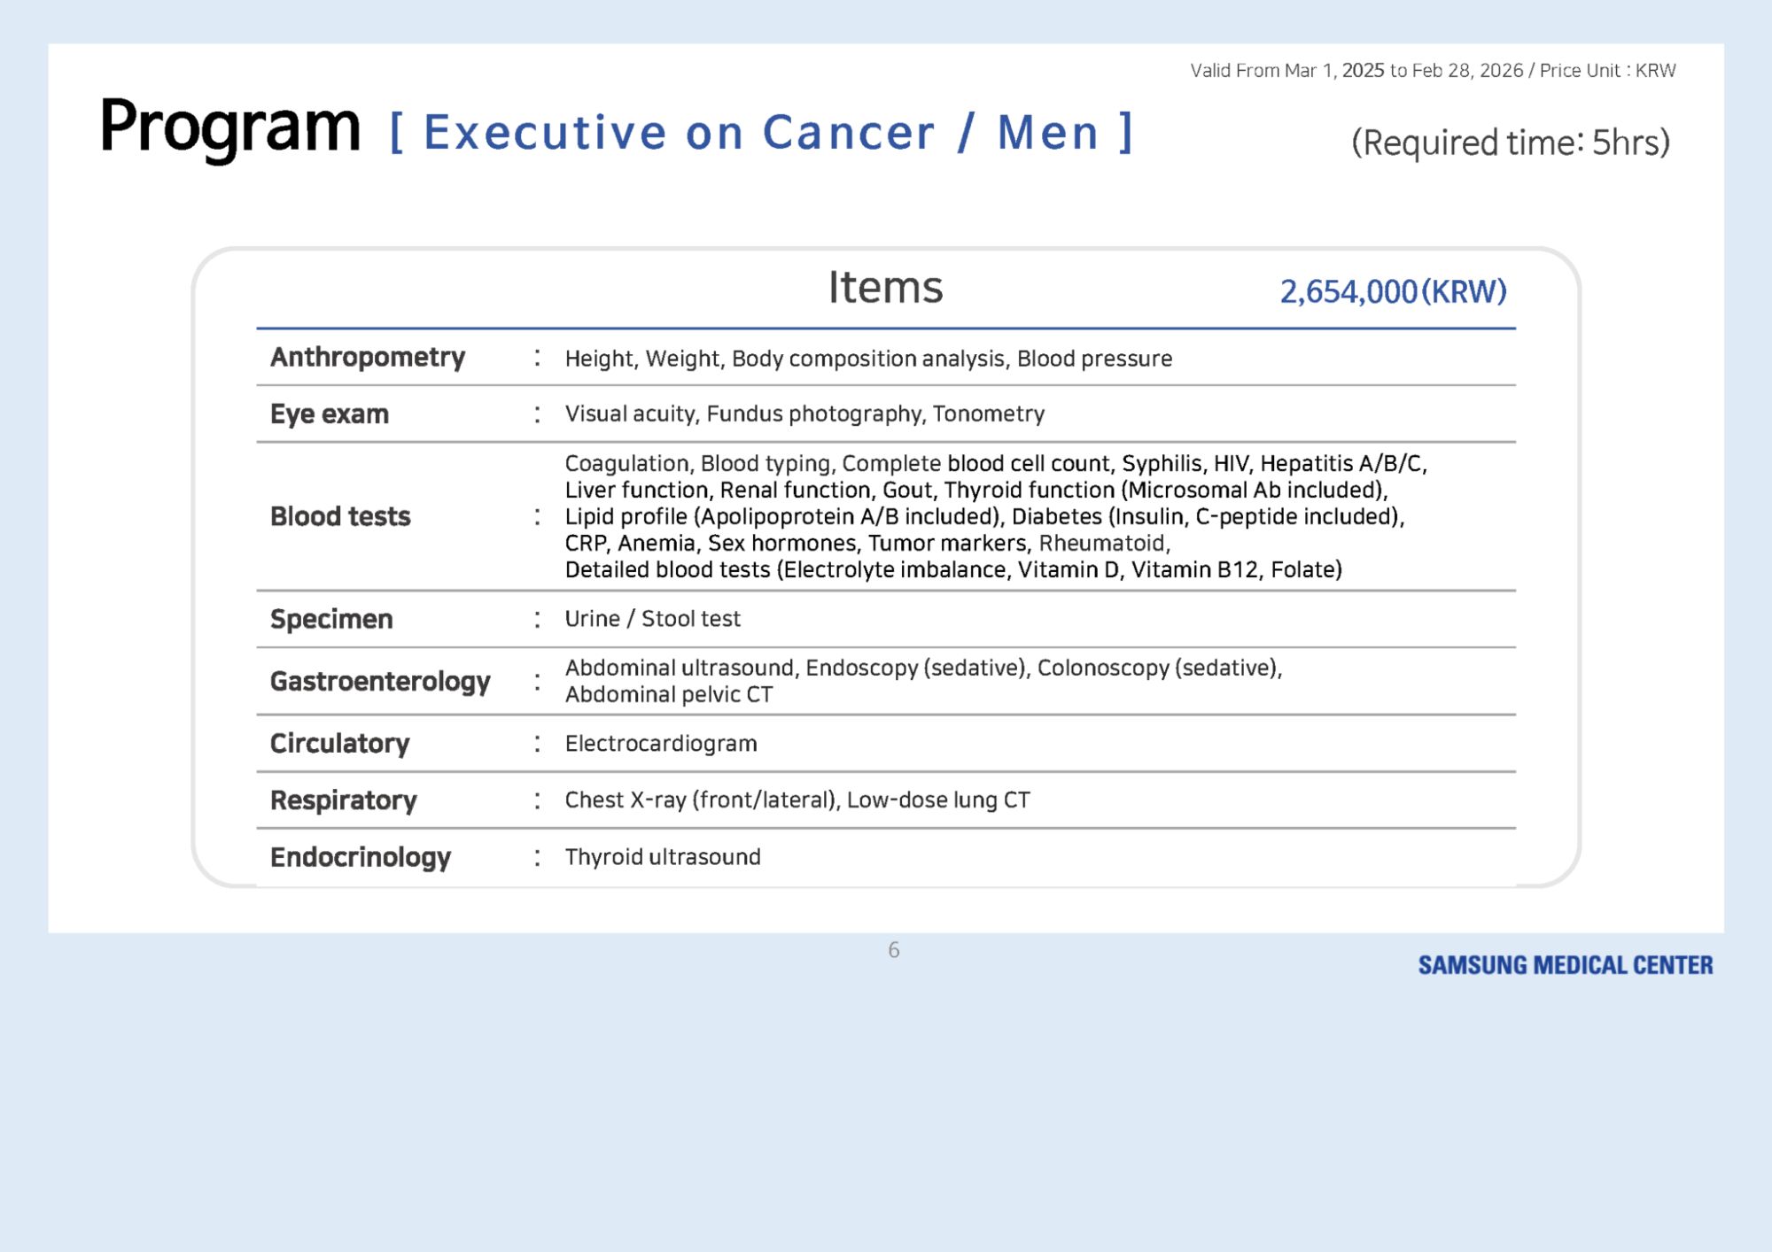1772x1252 pixels.
Task: Select the Eye exam row label
Action: [330, 413]
